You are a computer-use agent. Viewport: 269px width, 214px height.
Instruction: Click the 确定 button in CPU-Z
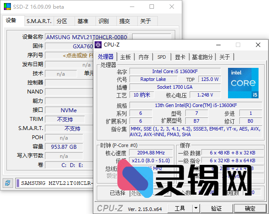[x=250, y=208]
